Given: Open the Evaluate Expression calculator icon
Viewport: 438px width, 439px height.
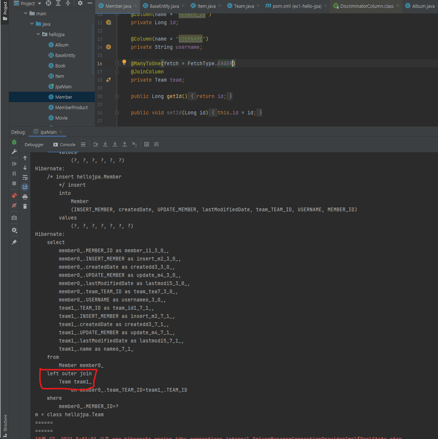Looking at the screenshot, I should (147, 144).
